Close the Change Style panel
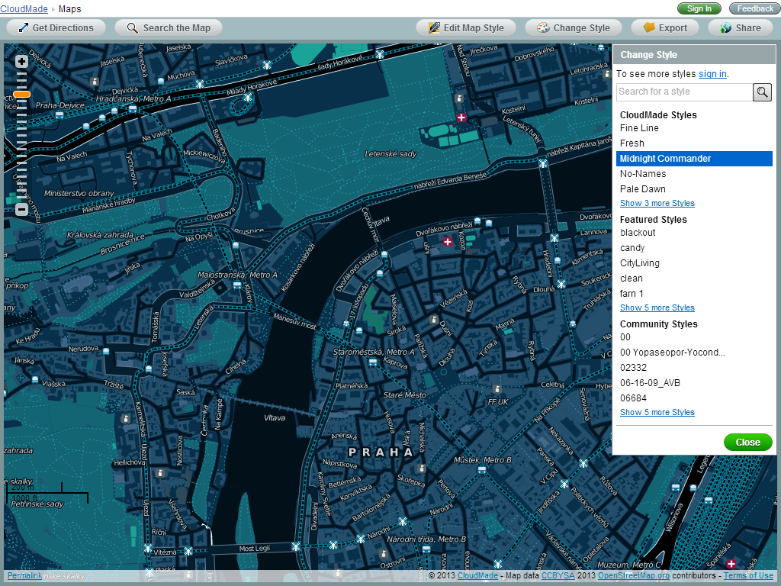The height and width of the screenshot is (586, 781). tap(747, 442)
